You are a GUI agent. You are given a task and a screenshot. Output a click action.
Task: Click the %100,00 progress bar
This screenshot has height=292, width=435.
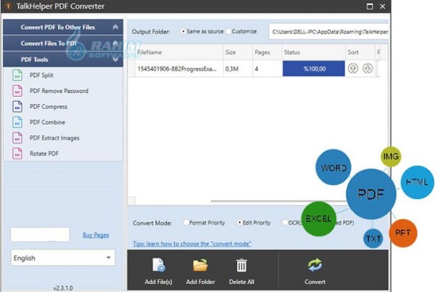314,68
